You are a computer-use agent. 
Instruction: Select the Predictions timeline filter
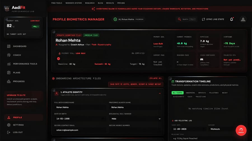201,97
